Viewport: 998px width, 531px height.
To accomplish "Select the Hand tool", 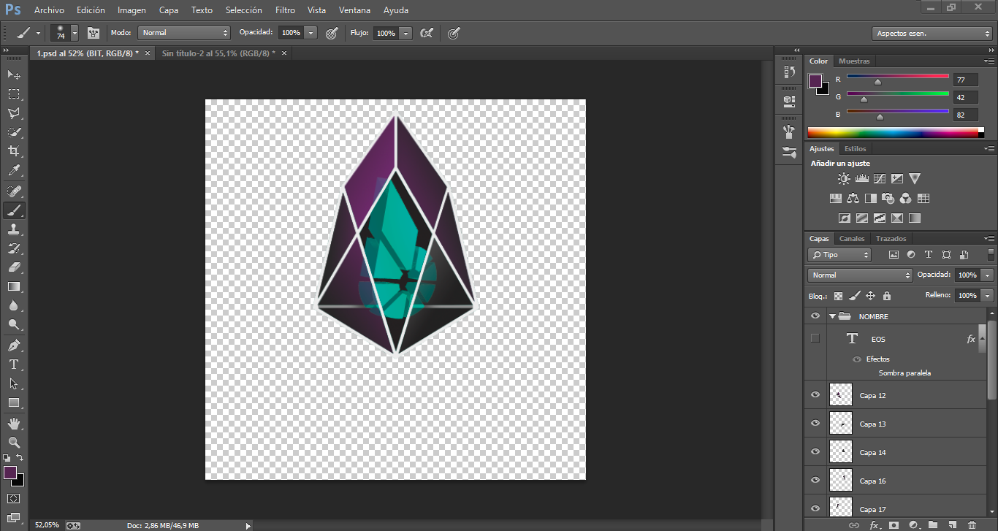I will (14, 424).
